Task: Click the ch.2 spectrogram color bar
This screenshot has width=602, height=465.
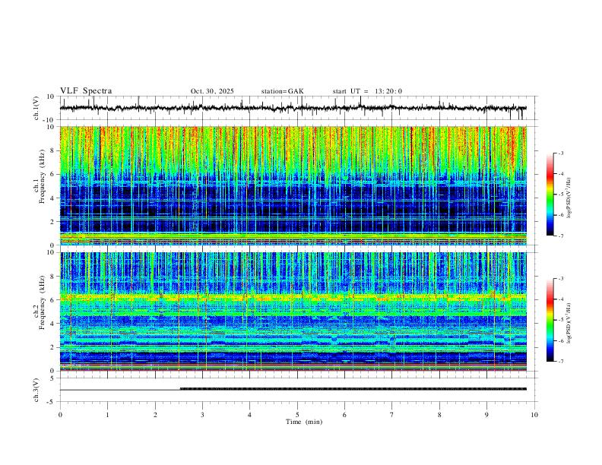Action: tap(550, 320)
